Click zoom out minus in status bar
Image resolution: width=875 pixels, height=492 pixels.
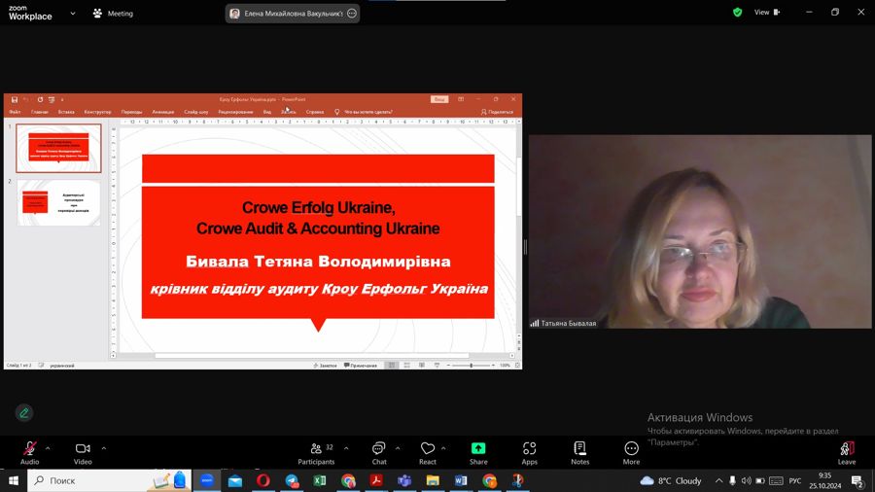coord(448,366)
